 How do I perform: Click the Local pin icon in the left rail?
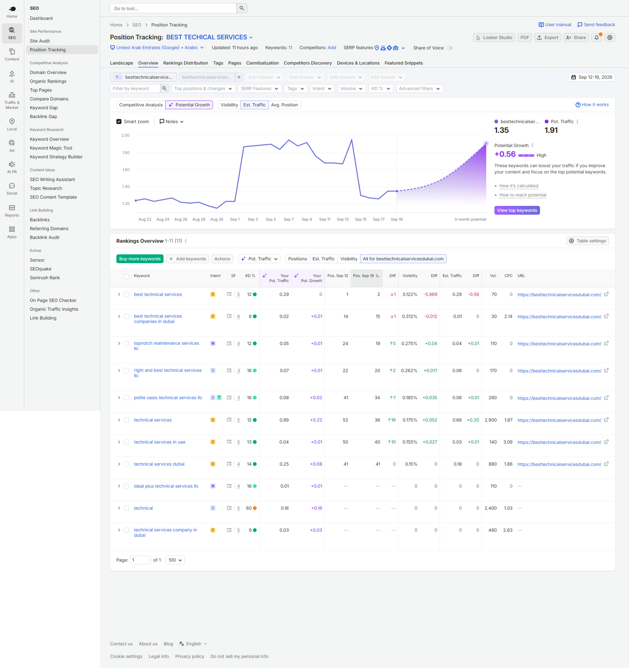click(x=12, y=125)
